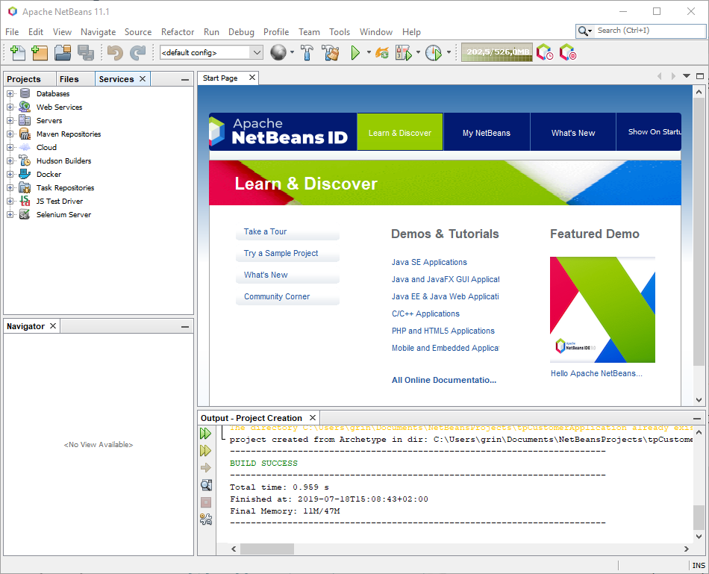709x574 pixels.
Task: Click the Output horizontal scrollbar thumb
Action: (x=266, y=549)
